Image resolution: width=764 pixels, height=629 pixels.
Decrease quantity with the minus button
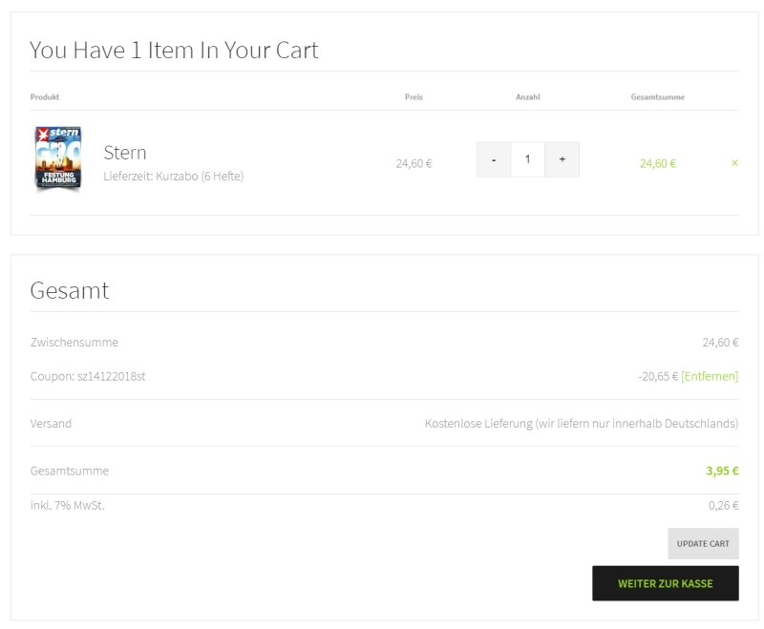pos(493,159)
